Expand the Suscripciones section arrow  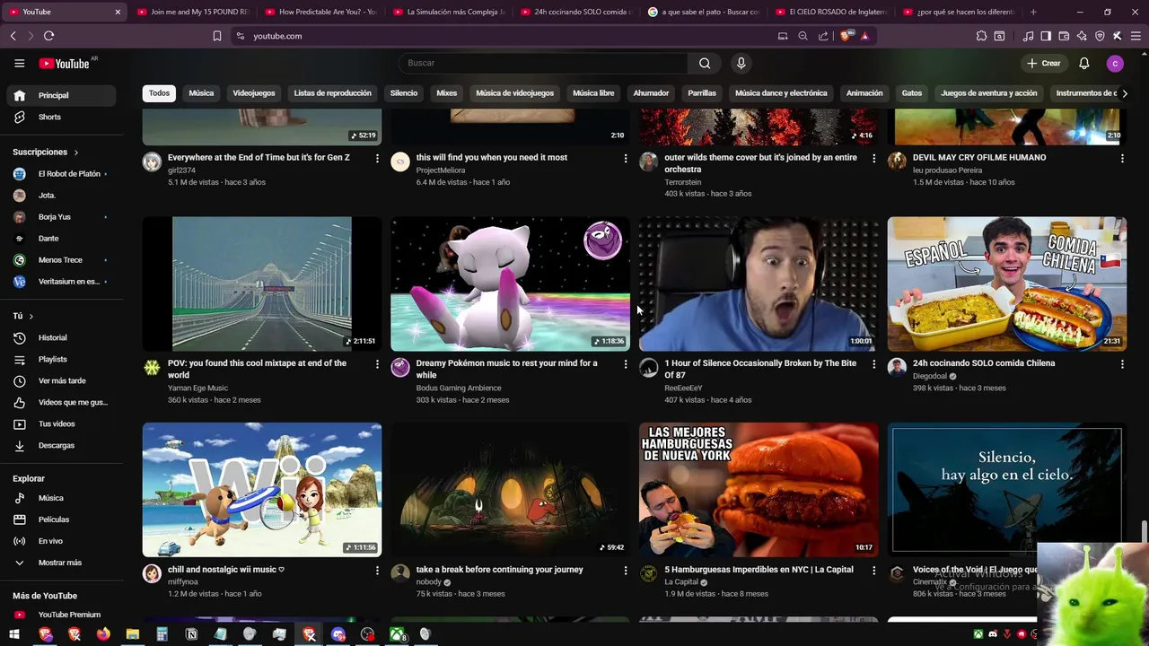[x=75, y=153]
